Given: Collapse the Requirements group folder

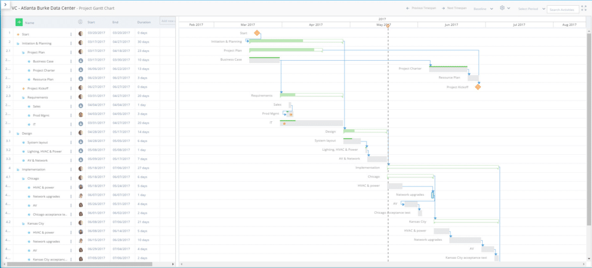Looking at the screenshot, I should pos(23,98).
